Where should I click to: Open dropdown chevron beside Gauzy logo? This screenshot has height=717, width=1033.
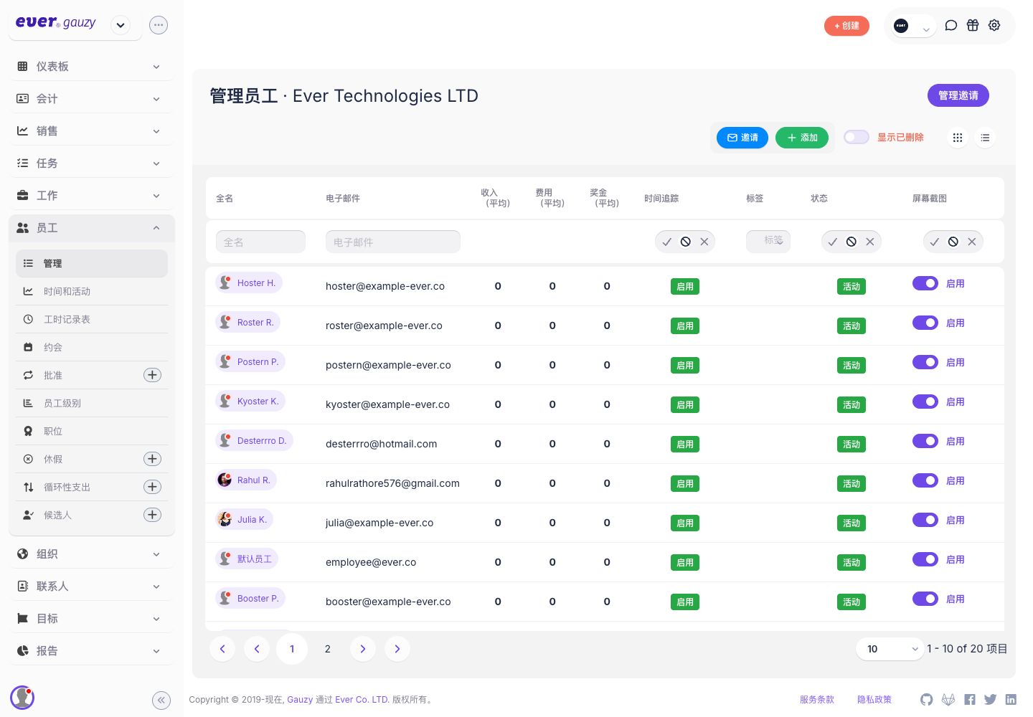coord(121,25)
